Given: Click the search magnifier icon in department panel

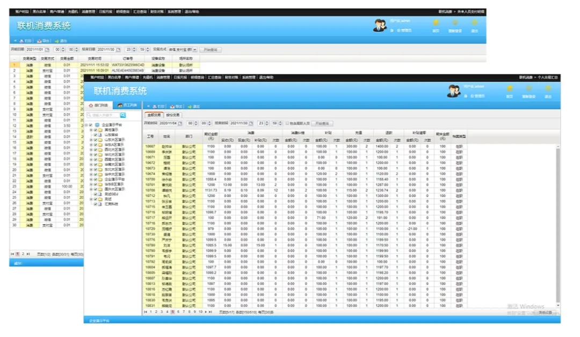Looking at the screenshot, I should click(x=123, y=115).
